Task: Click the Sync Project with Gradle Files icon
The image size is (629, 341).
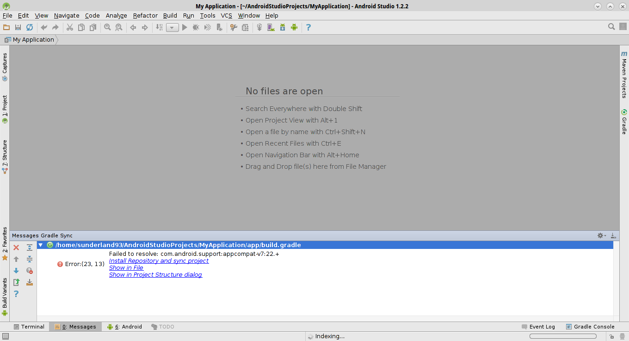Action: [x=259, y=27]
